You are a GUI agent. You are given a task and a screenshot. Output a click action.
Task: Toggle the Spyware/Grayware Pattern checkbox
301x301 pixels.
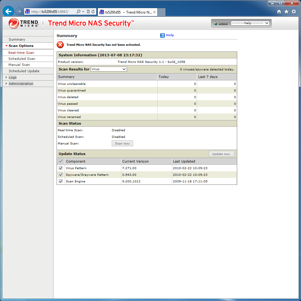coord(61,175)
